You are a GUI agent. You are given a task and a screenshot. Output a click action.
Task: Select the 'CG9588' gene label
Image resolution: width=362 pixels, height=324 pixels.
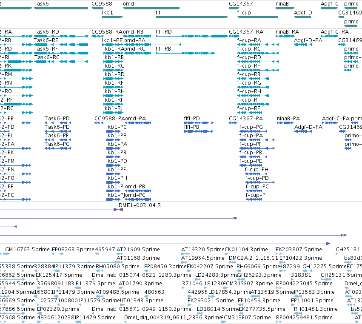[102, 4]
